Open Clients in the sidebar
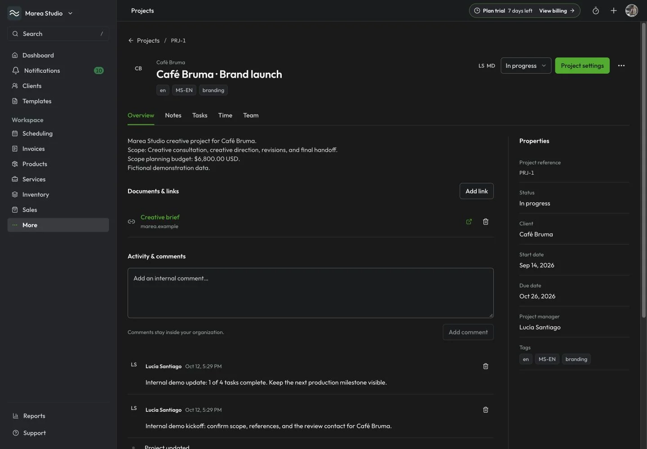Screen dimensions: 647x449 pyautogui.click(x=58, y=86)
